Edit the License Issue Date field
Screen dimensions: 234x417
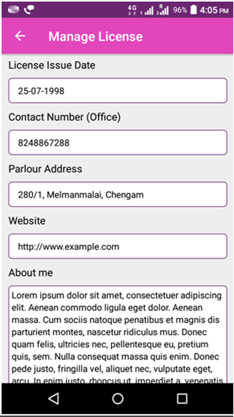click(x=117, y=90)
